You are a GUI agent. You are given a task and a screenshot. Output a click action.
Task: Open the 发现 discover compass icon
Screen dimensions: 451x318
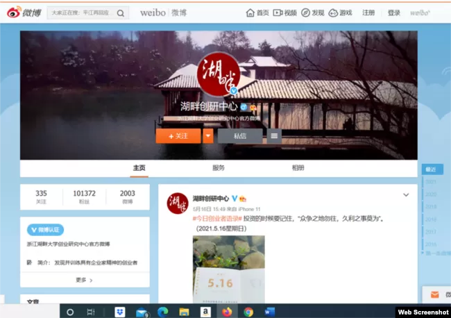click(x=305, y=12)
